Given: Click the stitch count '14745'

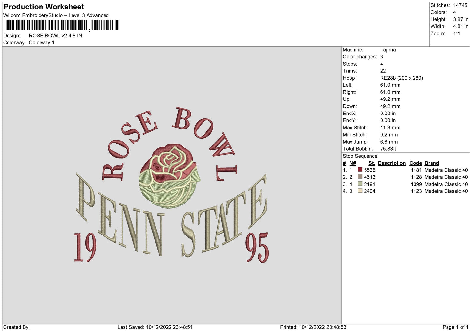Looking at the screenshot, I should (460, 5).
